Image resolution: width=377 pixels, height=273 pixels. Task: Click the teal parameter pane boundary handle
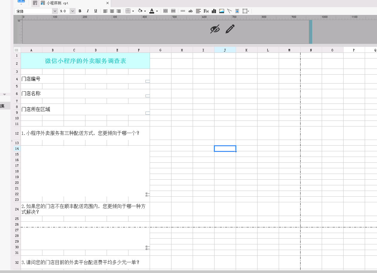[310, 32]
